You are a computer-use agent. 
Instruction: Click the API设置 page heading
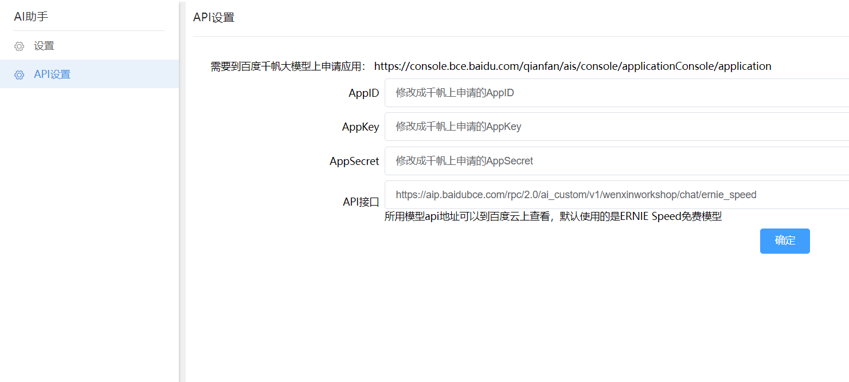(x=213, y=17)
